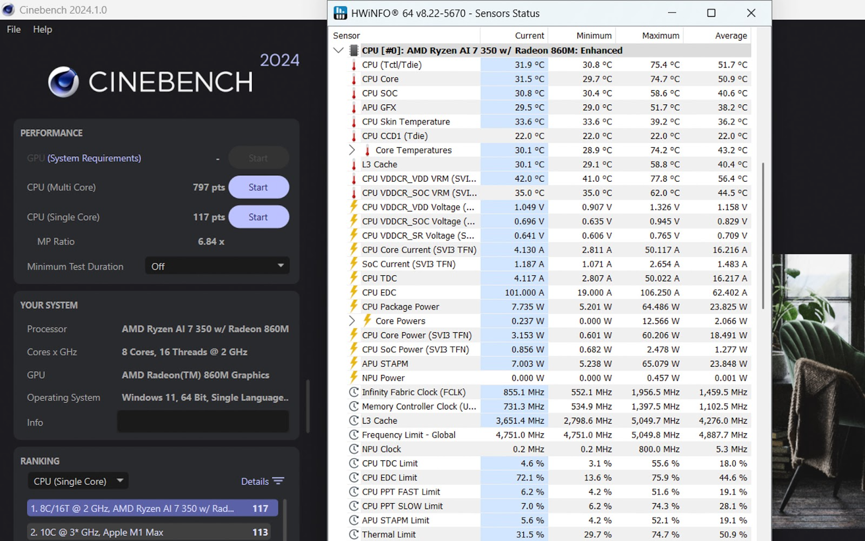Open the Help menu in Cinebench

(42, 29)
